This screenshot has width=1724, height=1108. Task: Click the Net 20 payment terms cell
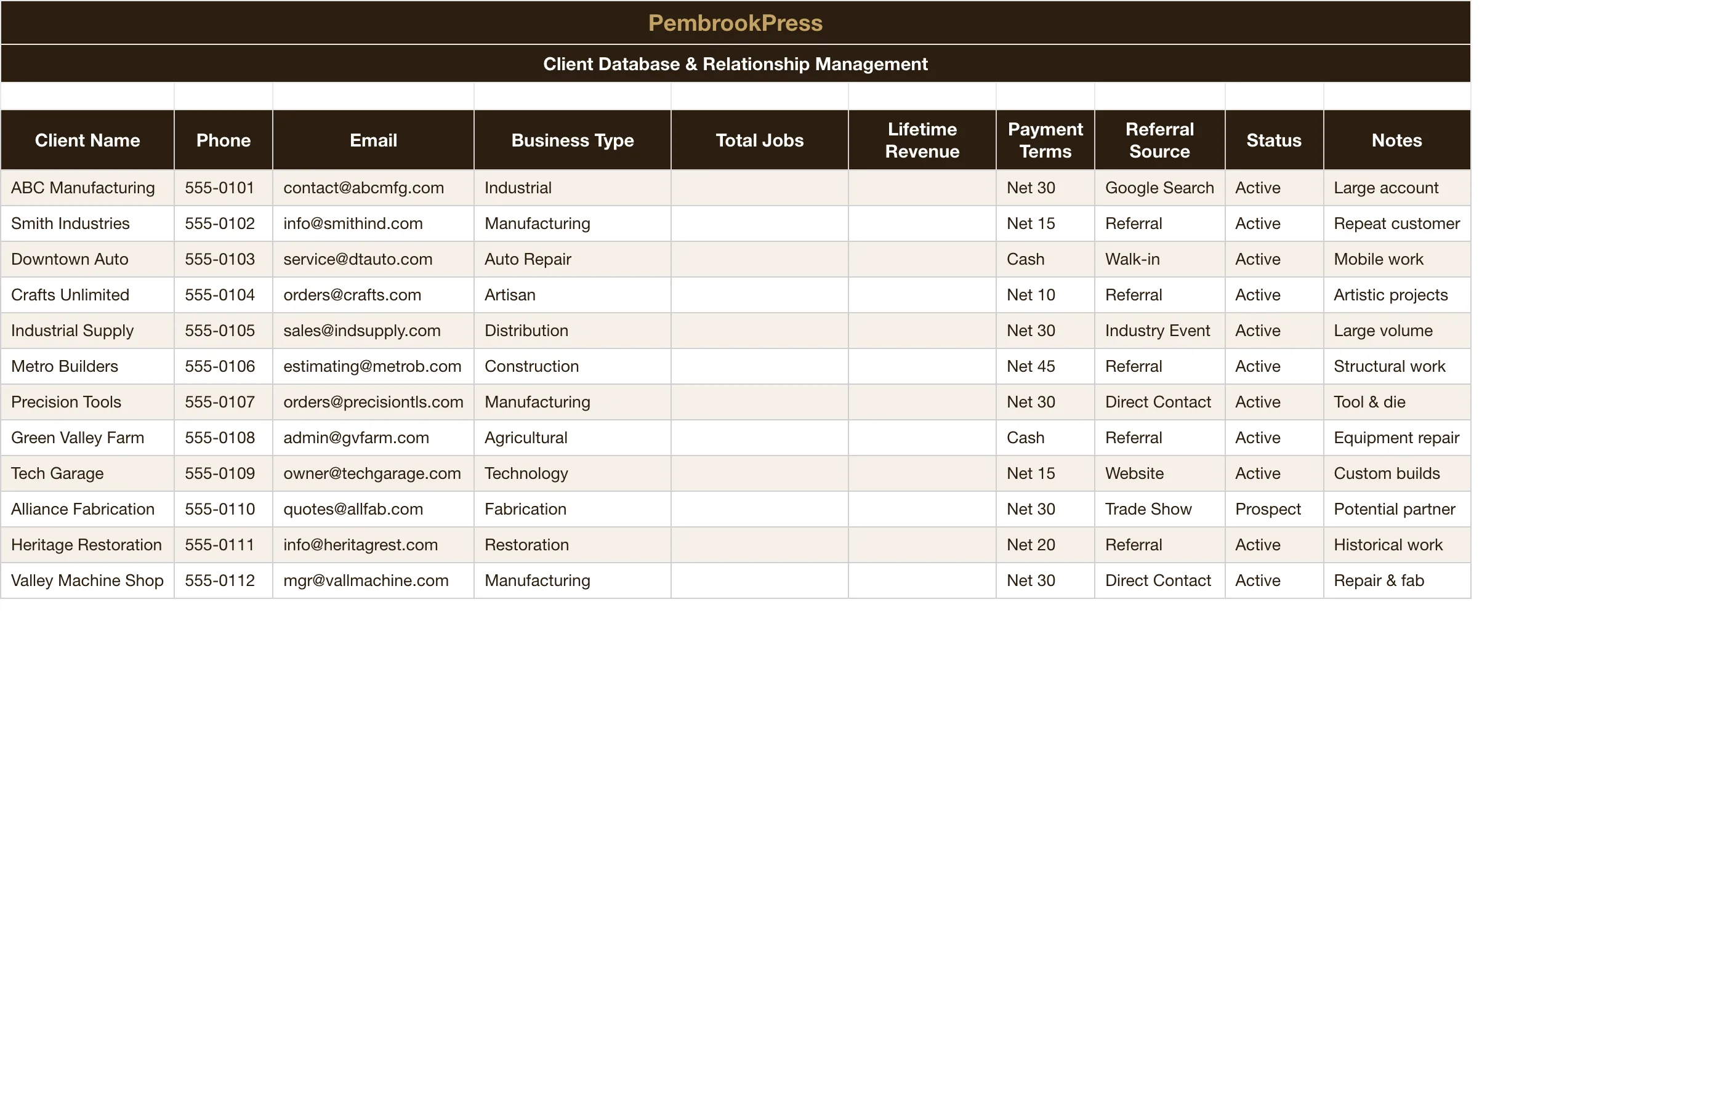click(x=1045, y=545)
